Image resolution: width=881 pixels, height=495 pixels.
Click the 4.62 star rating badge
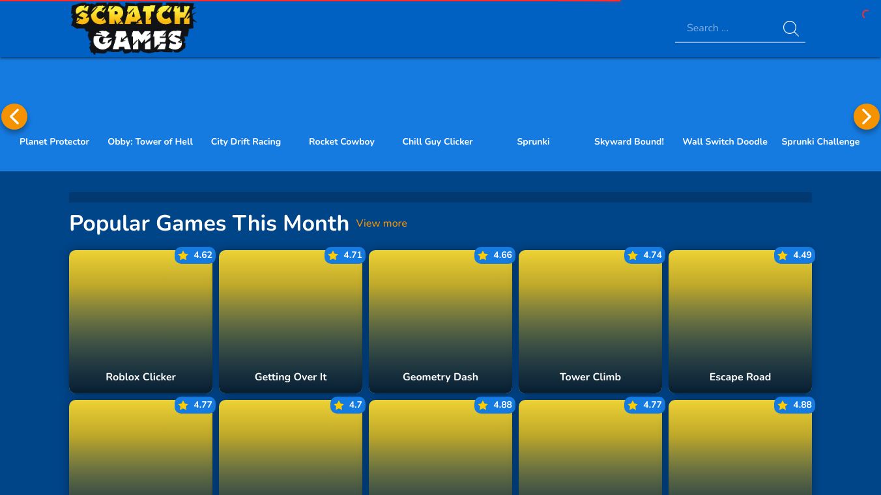[x=195, y=255]
